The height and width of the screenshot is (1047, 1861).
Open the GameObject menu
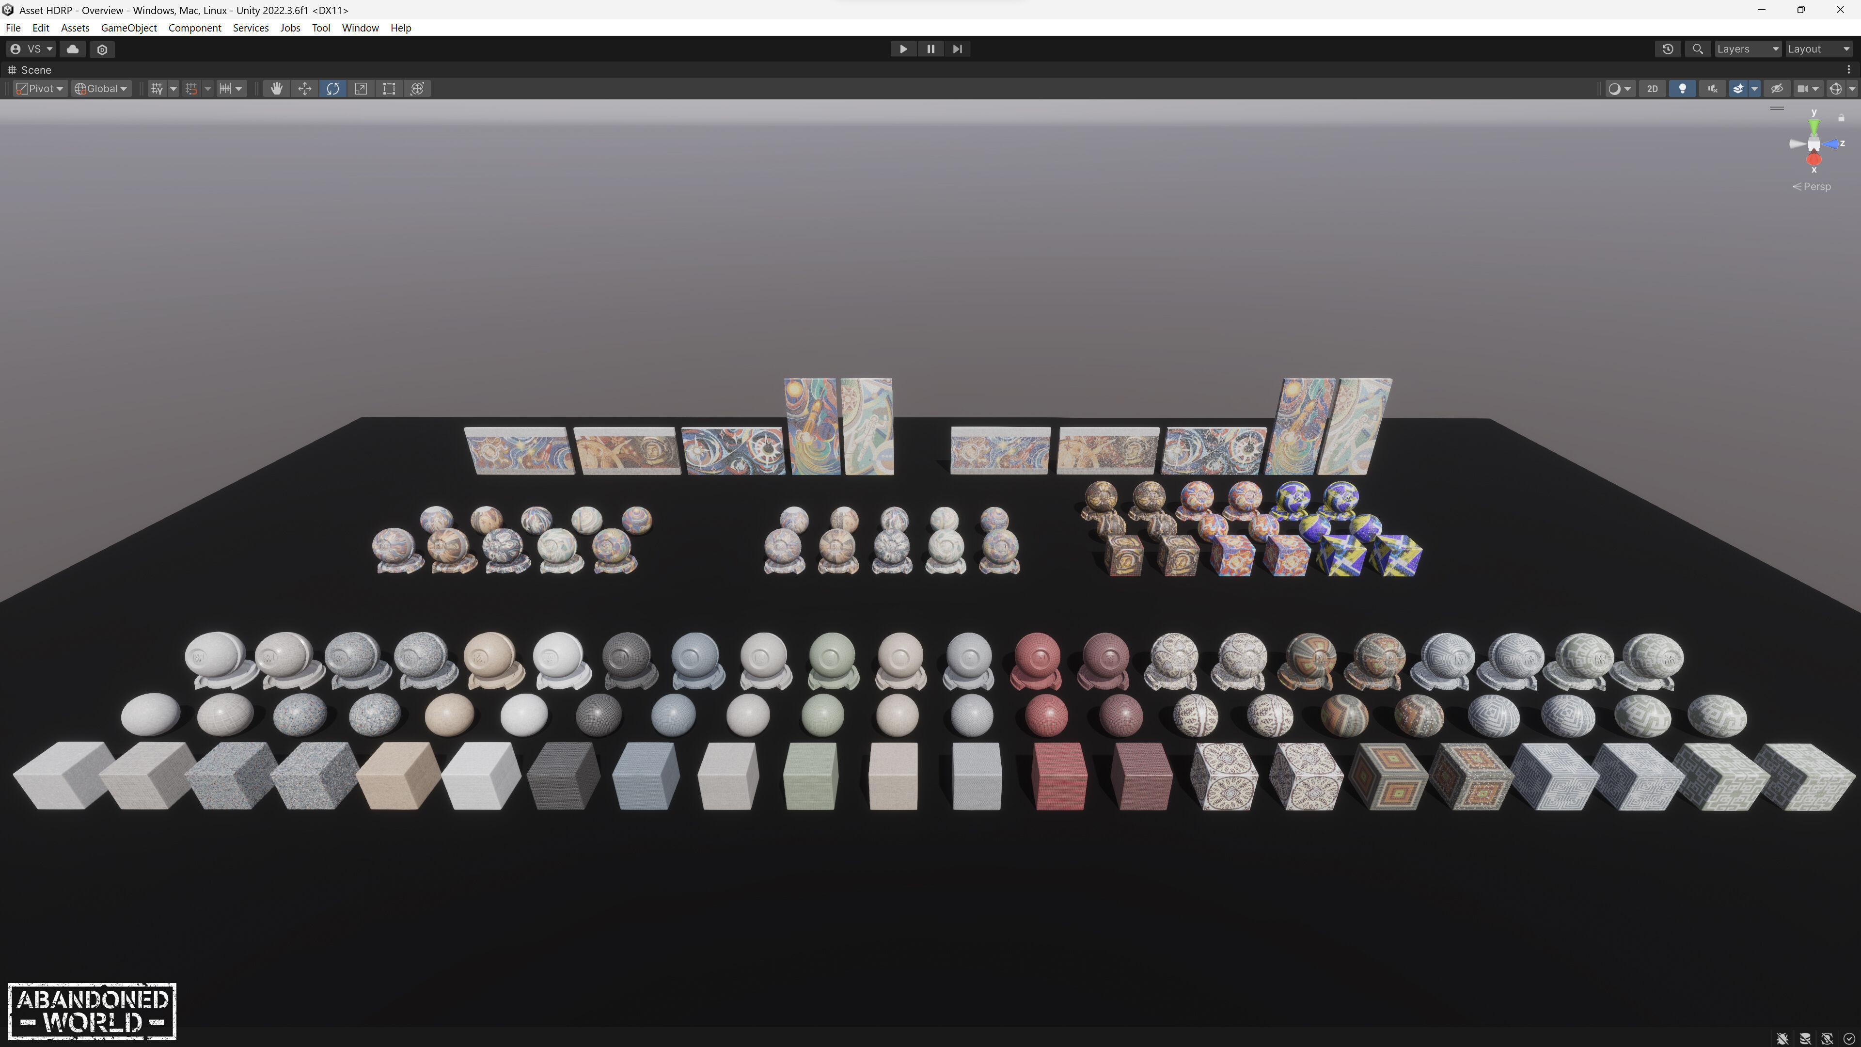(x=128, y=28)
